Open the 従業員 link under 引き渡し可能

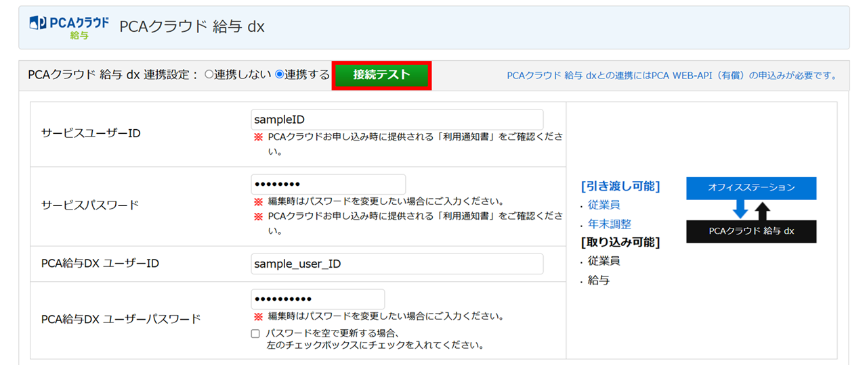(604, 205)
